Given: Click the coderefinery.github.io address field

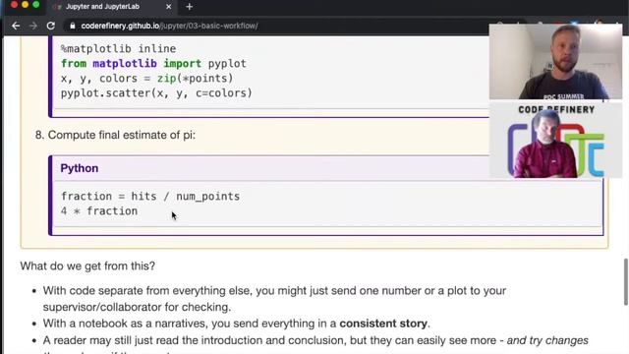Looking at the screenshot, I should [169, 27].
